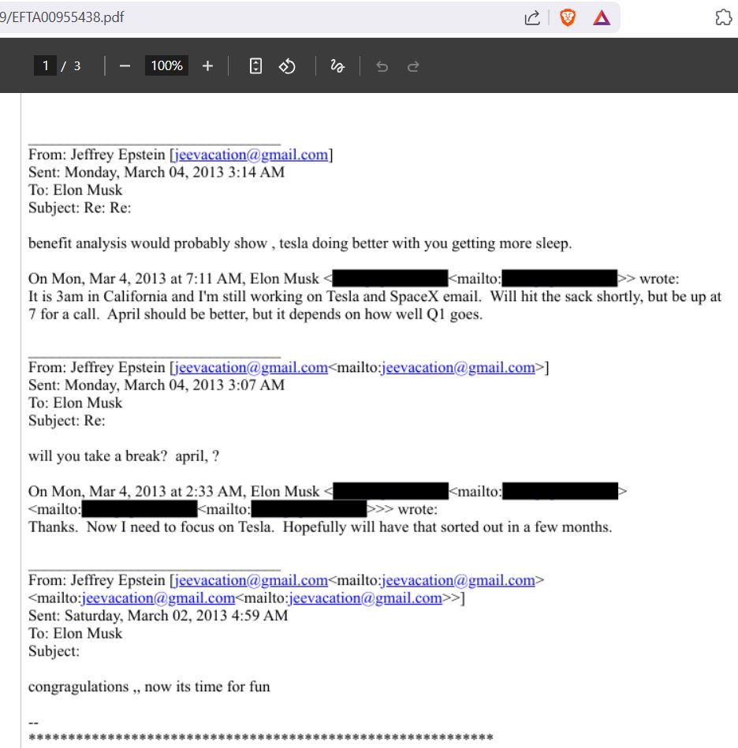The width and height of the screenshot is (738, 748).
Task: Edit the PDF page number field
Action: point(45,65)
